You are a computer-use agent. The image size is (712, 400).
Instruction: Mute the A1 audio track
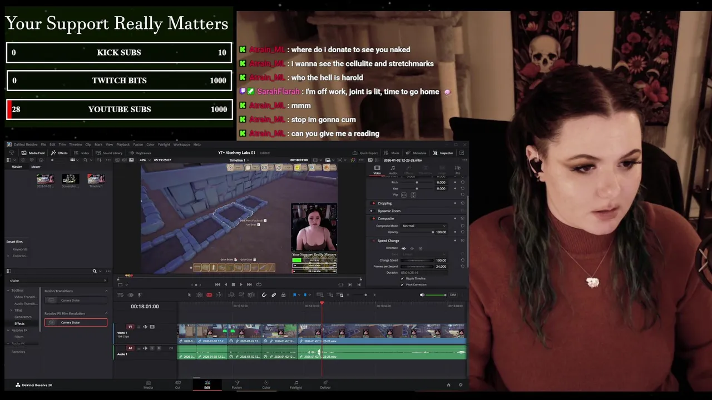pos(159,348)
